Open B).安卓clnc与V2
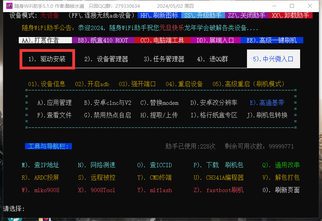This screenshot has width=322, height=221. coord(107,103)
